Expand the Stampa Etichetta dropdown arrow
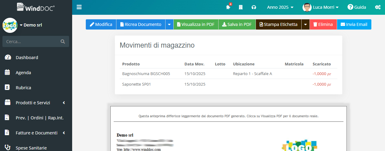Screen dimensions: 385x151 (305, 24)
